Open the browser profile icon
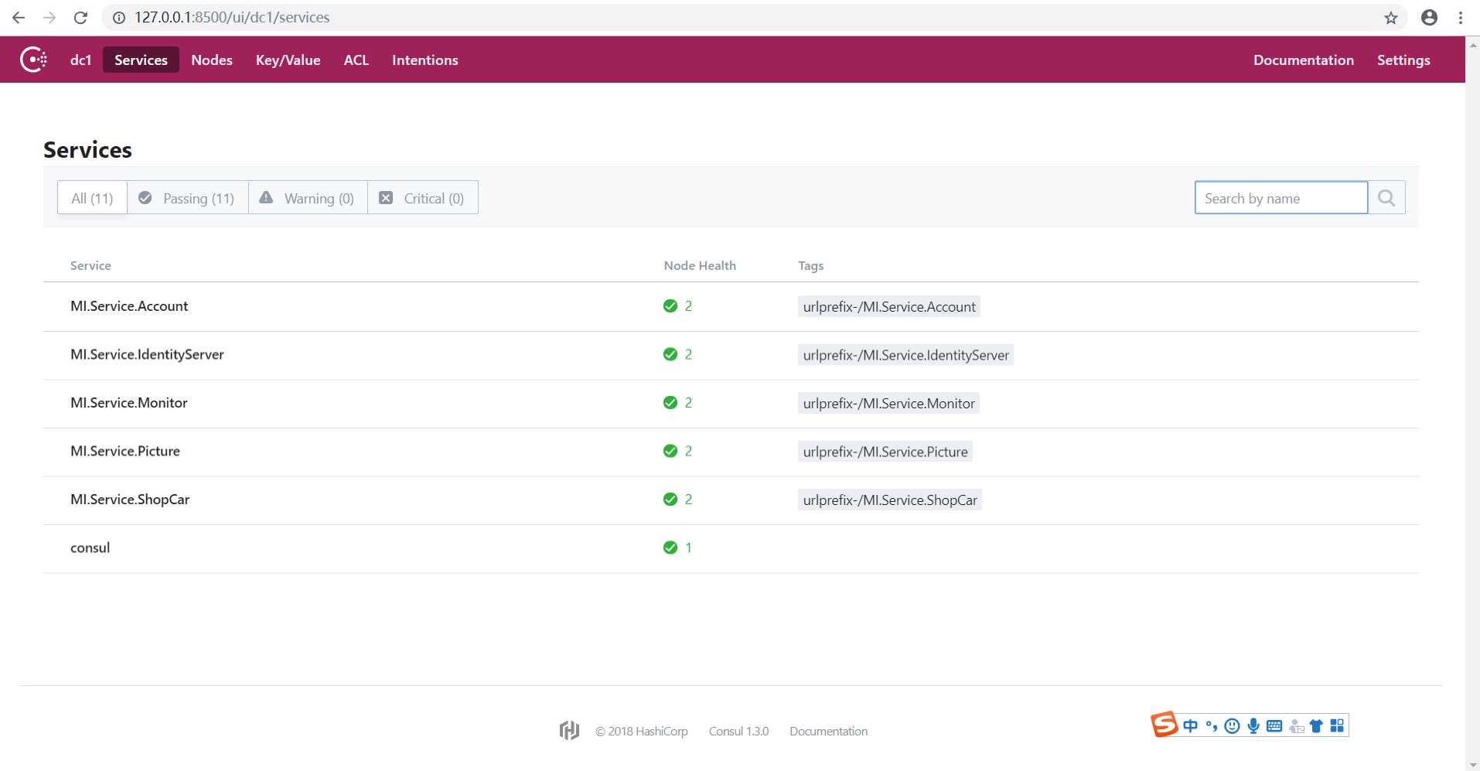1480x771 pixels. pos(1429,17)
